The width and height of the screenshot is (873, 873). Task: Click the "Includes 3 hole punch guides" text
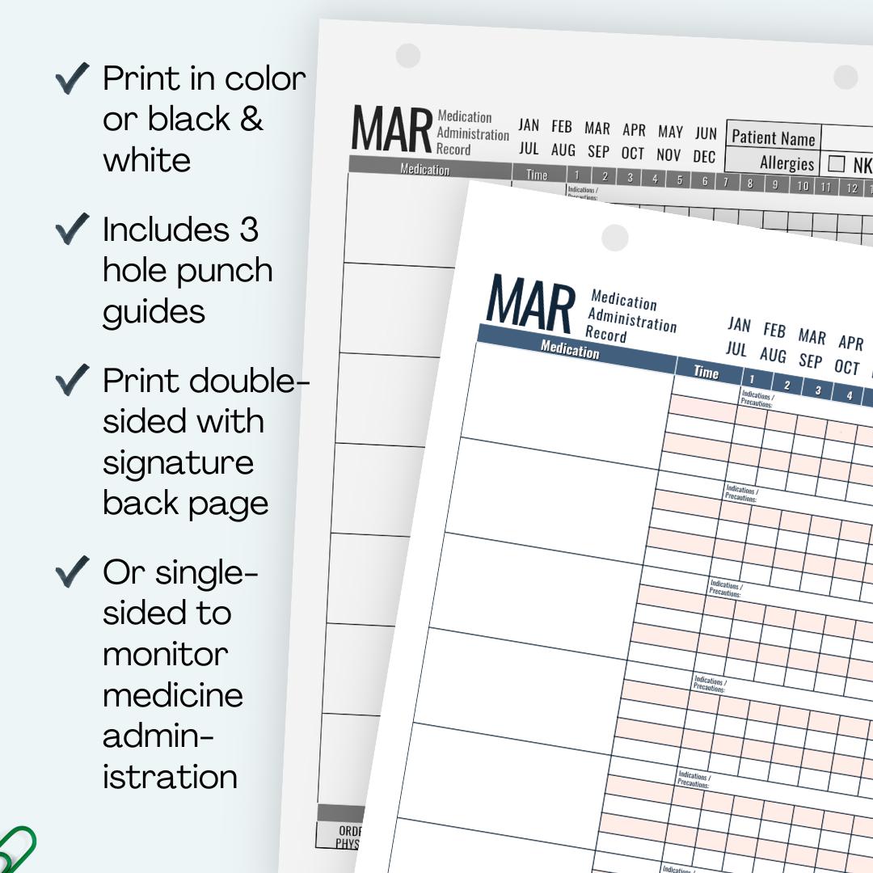tap(188, 270)
